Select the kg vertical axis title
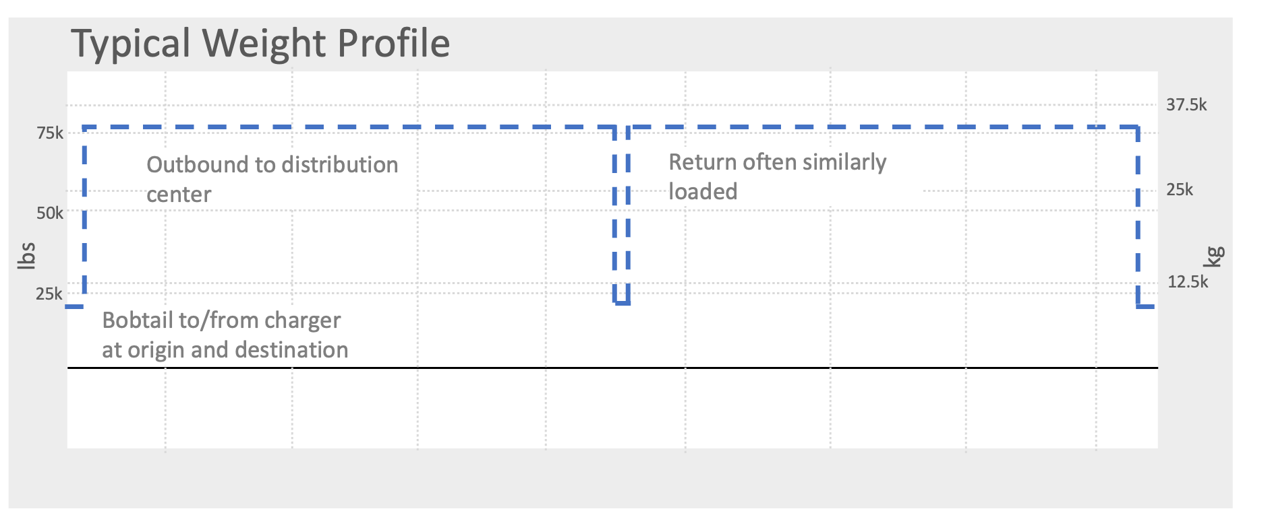 click(1214, 257)
